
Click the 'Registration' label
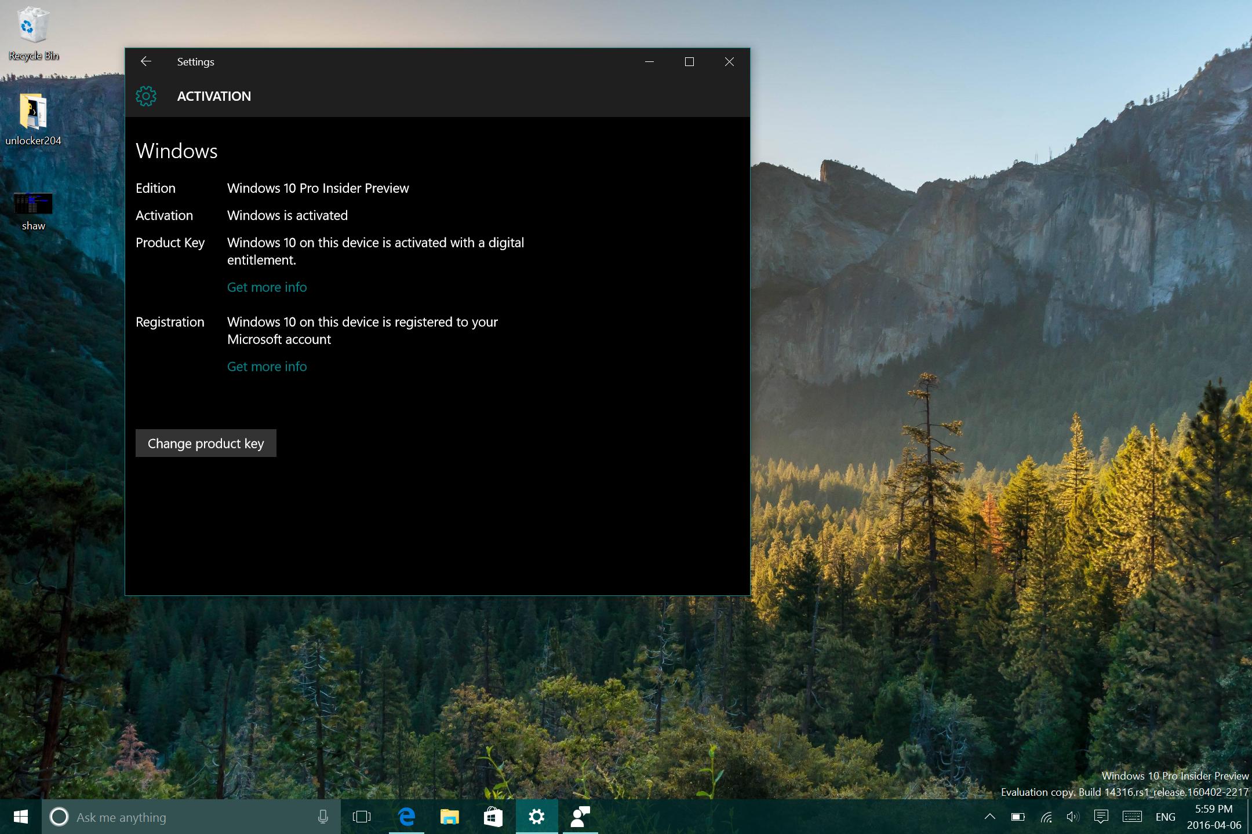coord(170,322)
